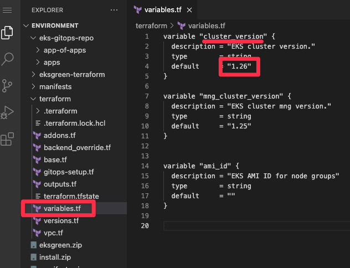Click "EKS AMI ID for node groups" string

click(x=283, y=176)
